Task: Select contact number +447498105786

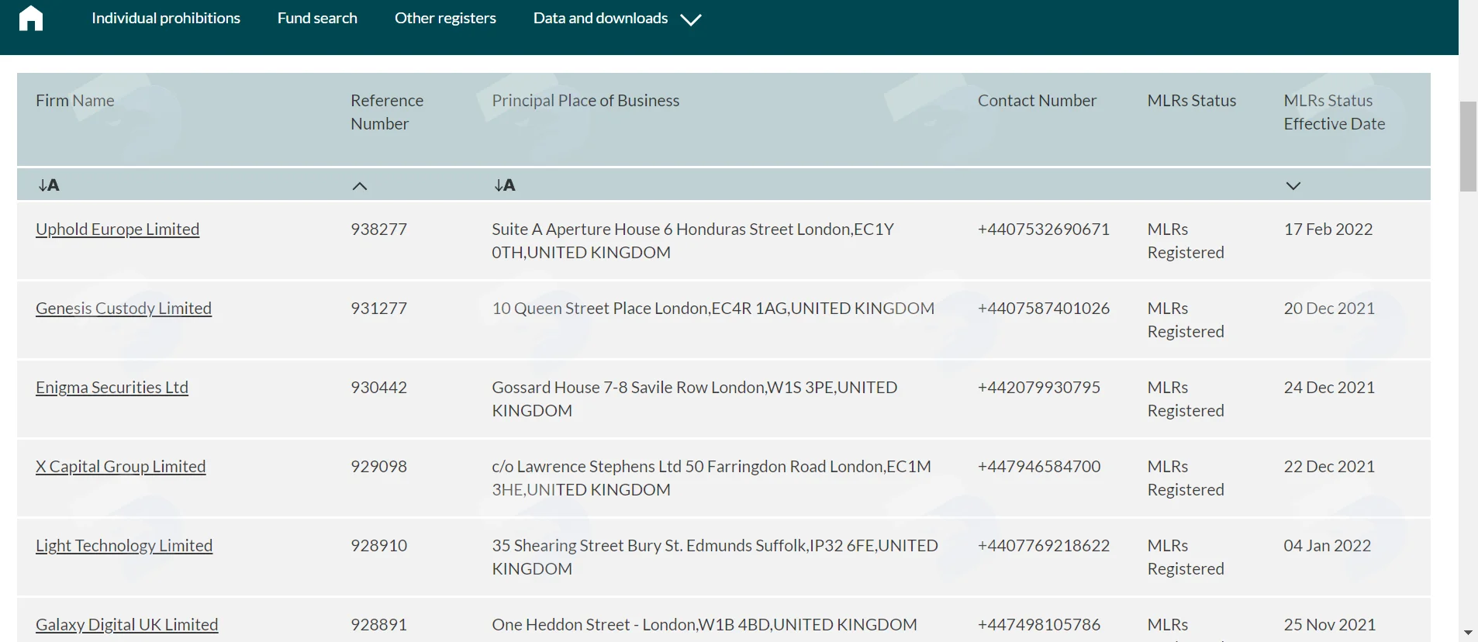Action: coord(1039,625)
